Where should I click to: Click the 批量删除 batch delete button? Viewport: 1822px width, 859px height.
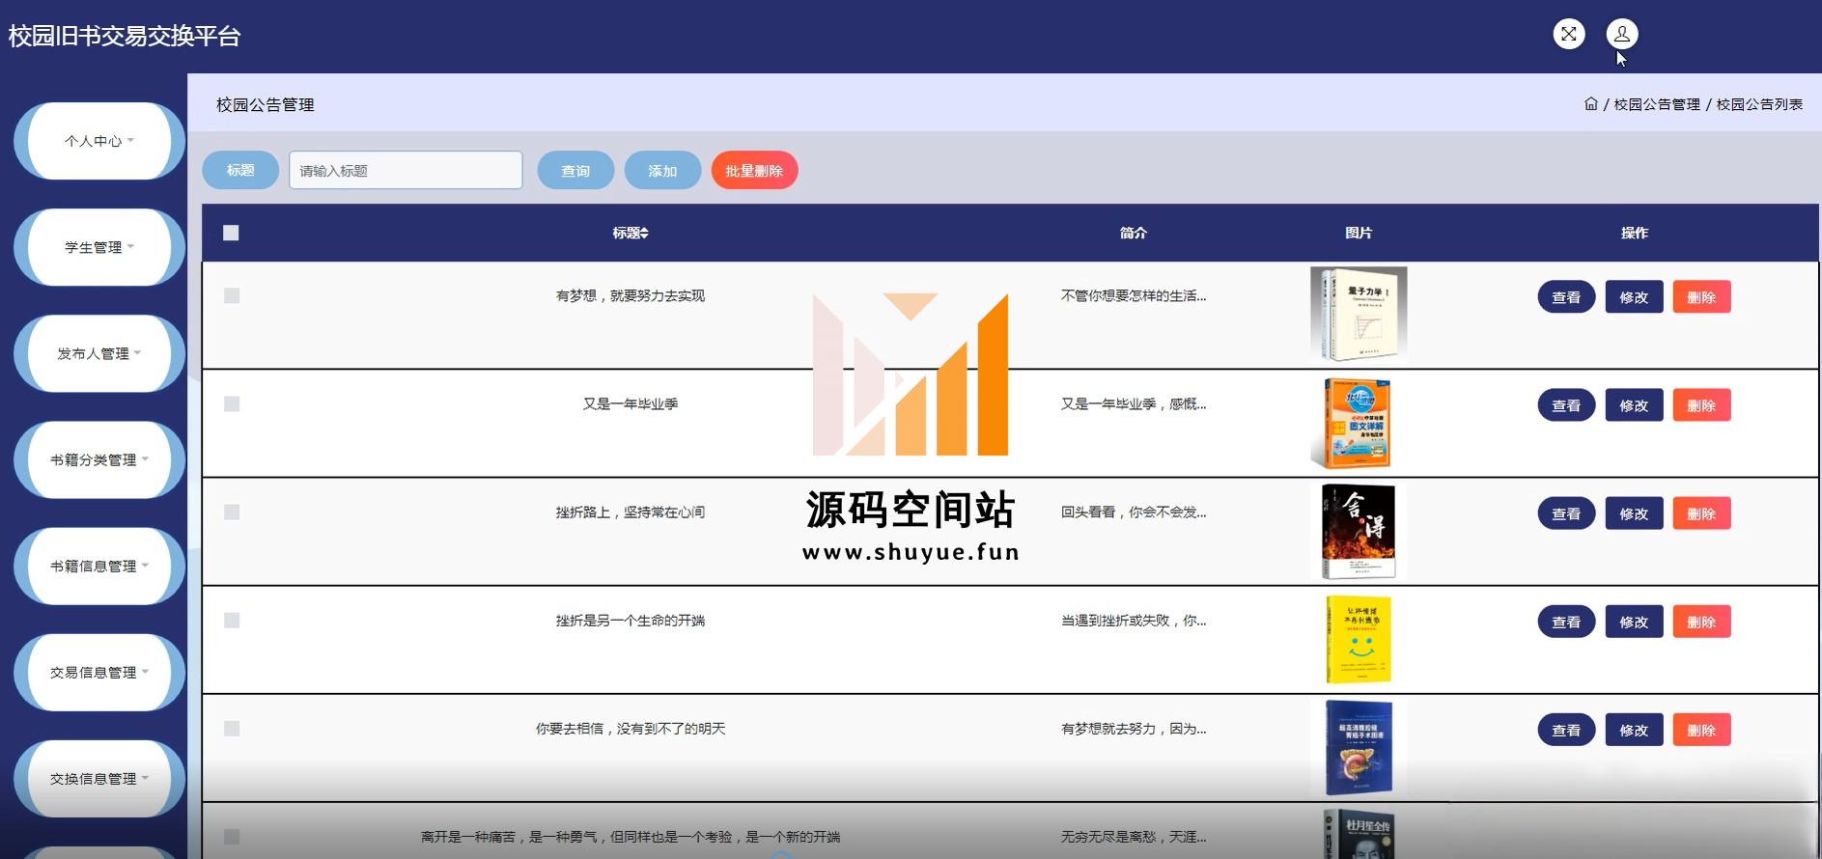pos(754,170)
